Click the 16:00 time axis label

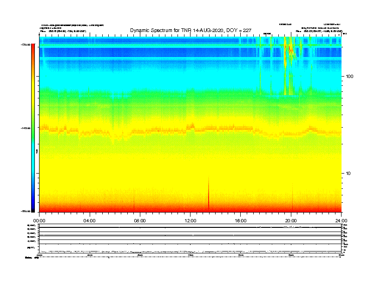point(241,221)
